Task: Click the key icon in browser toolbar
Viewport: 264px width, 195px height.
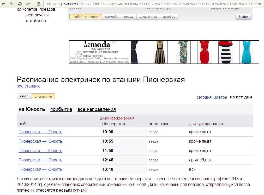Action: point(28,4)
